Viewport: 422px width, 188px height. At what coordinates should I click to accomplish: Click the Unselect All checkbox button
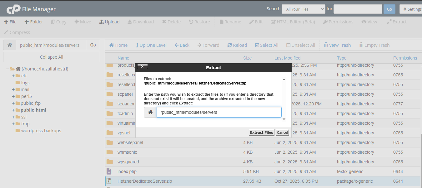coord(289,45)
